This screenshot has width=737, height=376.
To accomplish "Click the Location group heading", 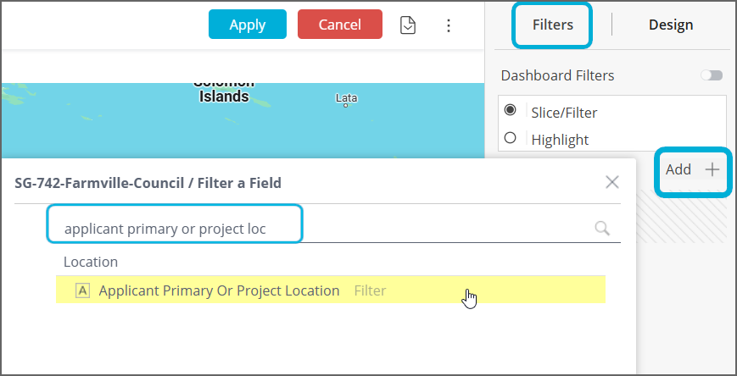I will coord(91,262).
